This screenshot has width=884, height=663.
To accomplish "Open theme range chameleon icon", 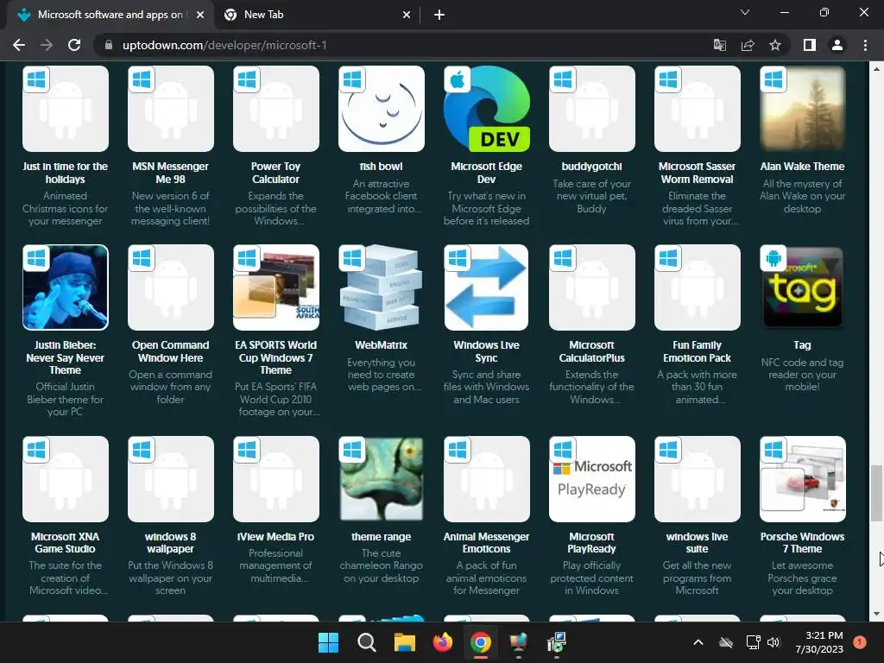I will (x=381, y=479).
